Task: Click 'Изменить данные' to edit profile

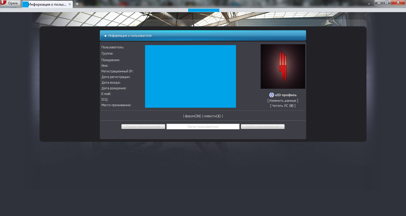Action: click(283, 101)
